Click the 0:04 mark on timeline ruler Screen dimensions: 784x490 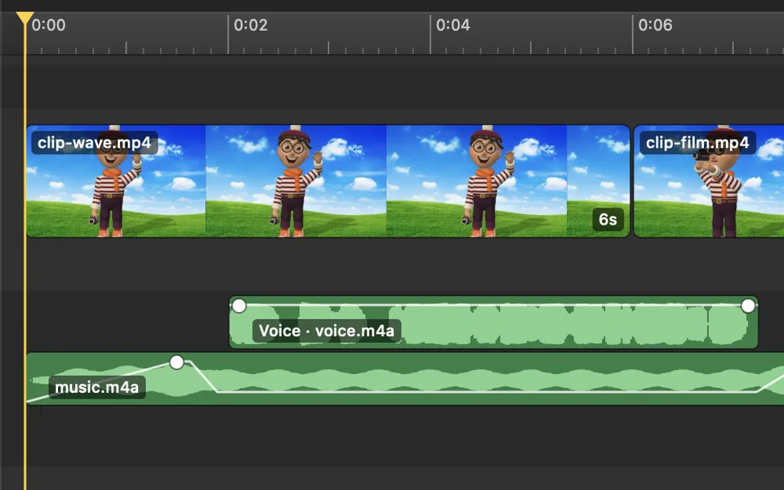[x=453, y=25]
